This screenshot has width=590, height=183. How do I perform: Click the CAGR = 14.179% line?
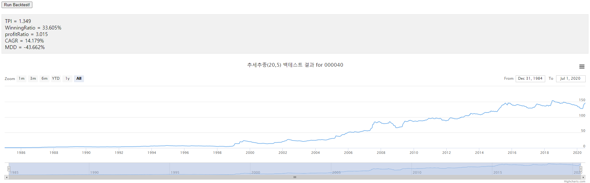(x=25, y=41)
